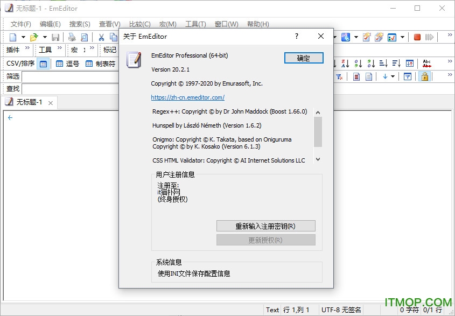Click the customize checkmark window icon
455x316 pixels.
pyautogui.click(x=392, y=37)
